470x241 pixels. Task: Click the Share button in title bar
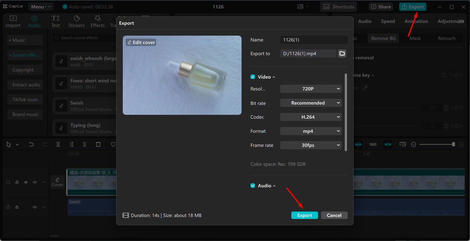pos(381,7)
